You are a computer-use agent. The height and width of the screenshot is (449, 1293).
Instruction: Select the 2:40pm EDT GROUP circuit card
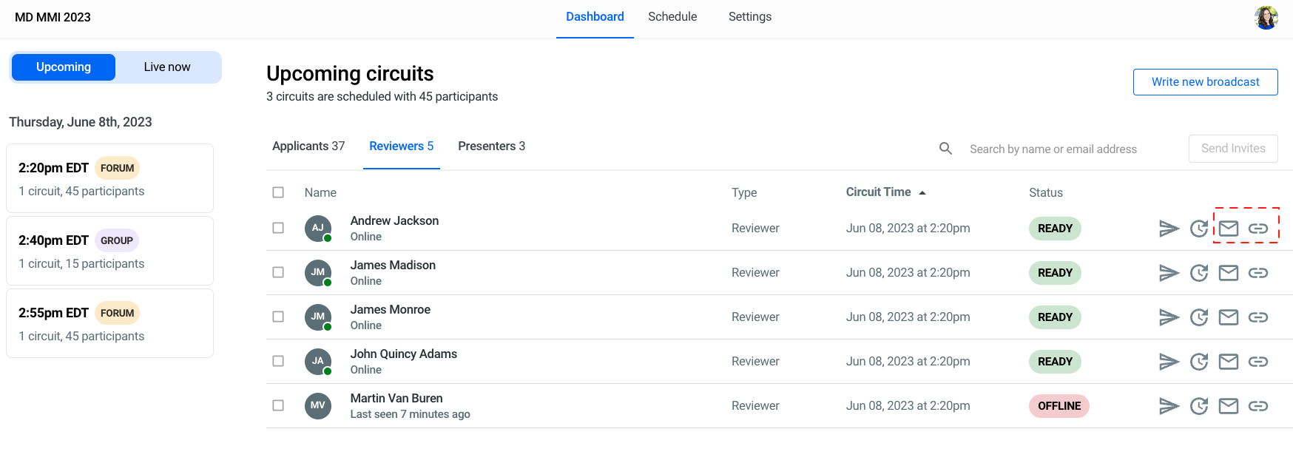[x=109, y=251]
